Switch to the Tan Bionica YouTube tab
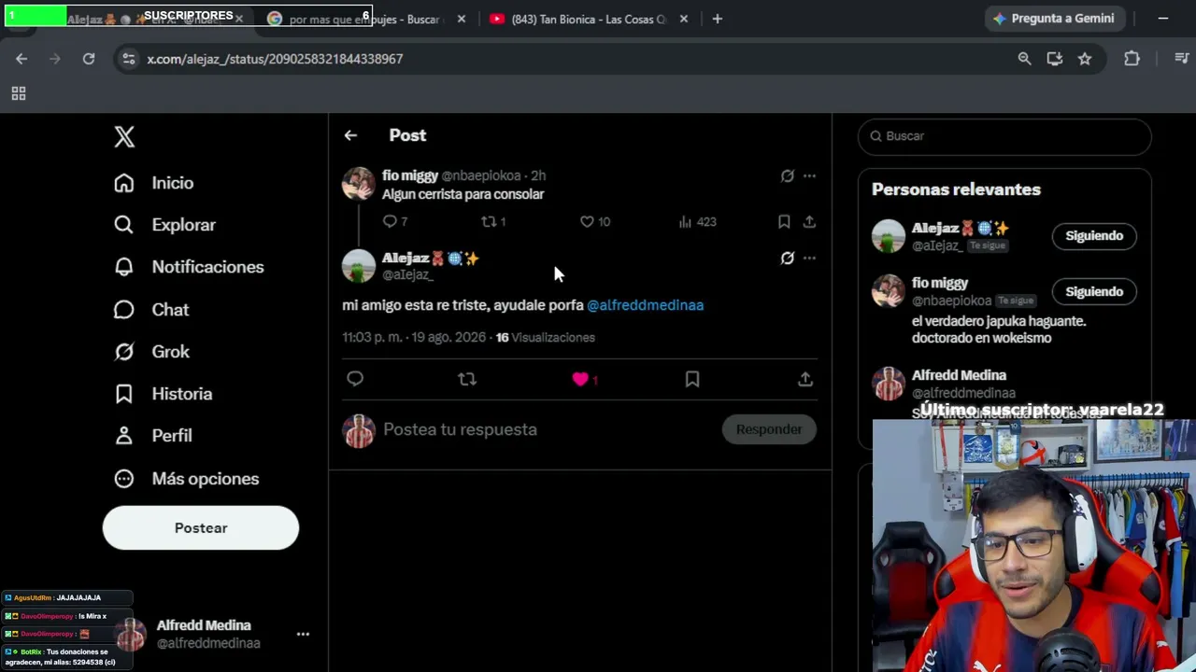Screen dimensions: 1196x672 click(589, 19)
